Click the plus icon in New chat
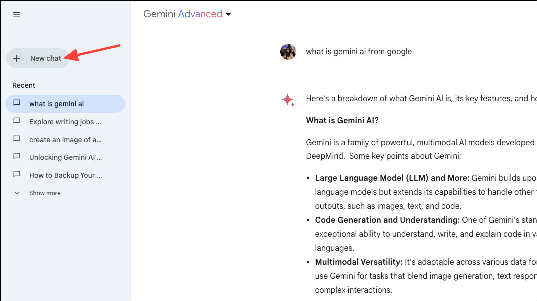This screenshot has height=301, width=537. pos(16,58)
